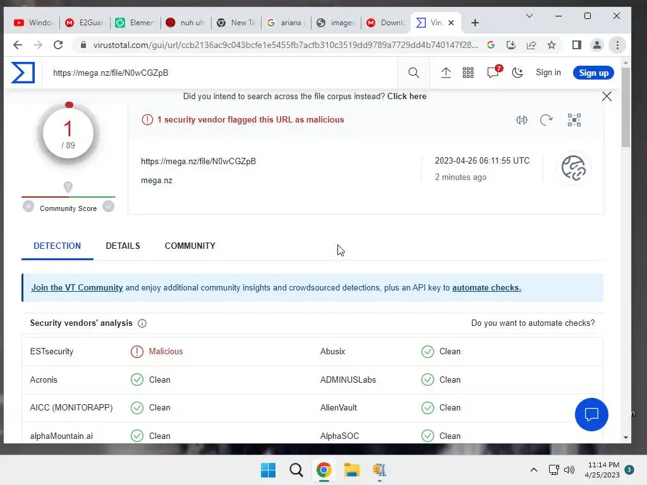Screen dimensions: 647x485
Task: Click the browser forward arrow
Action: coord(37,45)
